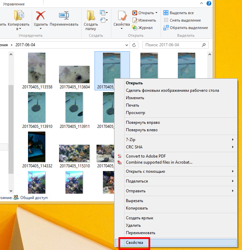Choose Повернуть вправо from context menu

(x=143, y=122)
